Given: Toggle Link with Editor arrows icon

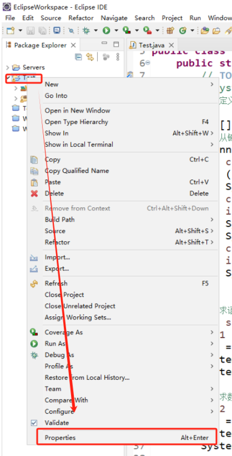Looking at the screenshot, I should click(x=90, y=57).
